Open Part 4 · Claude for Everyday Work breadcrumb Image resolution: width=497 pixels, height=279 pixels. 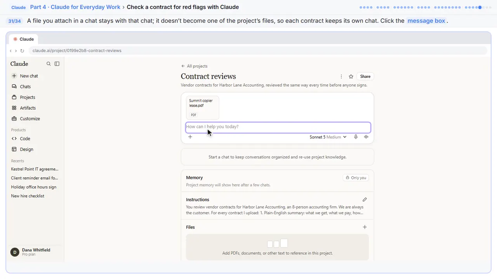click(75, 7)
